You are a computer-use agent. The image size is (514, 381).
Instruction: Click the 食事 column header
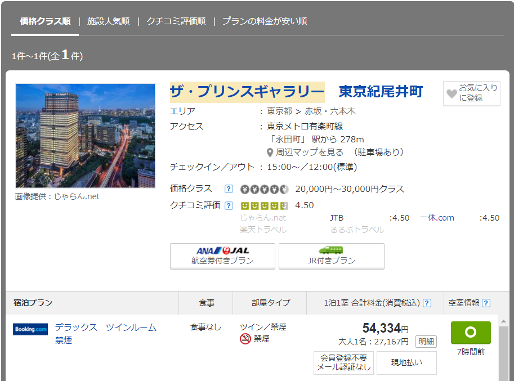207,303
